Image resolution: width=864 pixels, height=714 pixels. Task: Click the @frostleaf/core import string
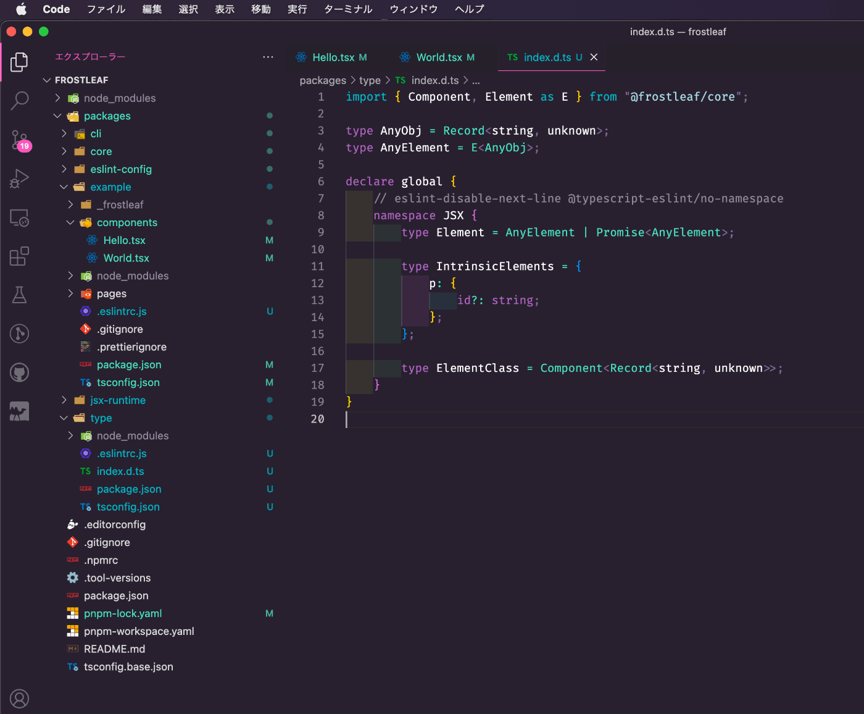683,97
